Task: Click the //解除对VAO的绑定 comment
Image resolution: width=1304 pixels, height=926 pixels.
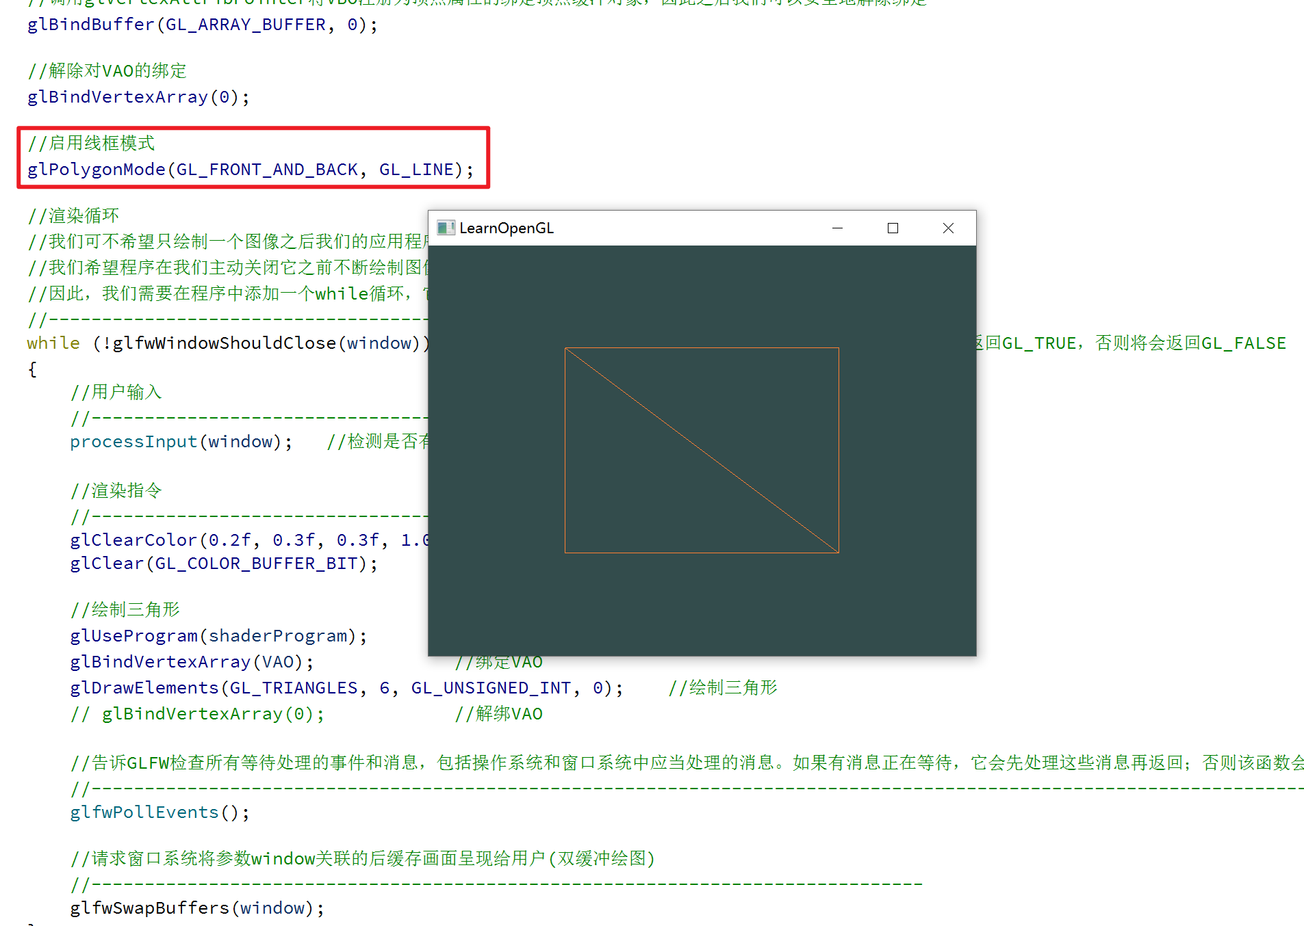Action: pos(107,70)
